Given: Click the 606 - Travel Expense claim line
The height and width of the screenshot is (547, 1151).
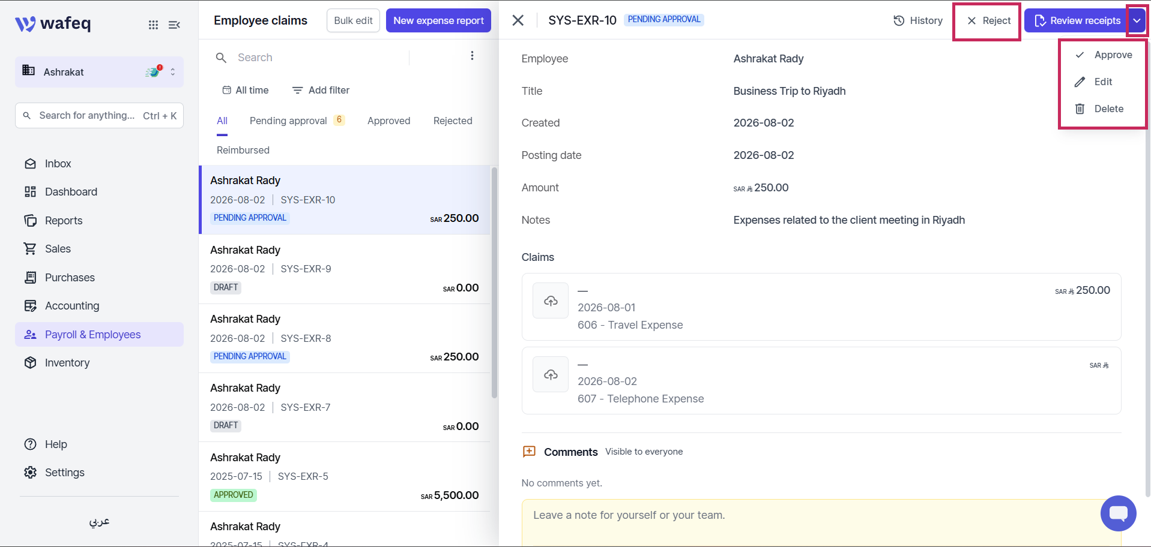Looking at the screenshot, I should coord(821,307).
